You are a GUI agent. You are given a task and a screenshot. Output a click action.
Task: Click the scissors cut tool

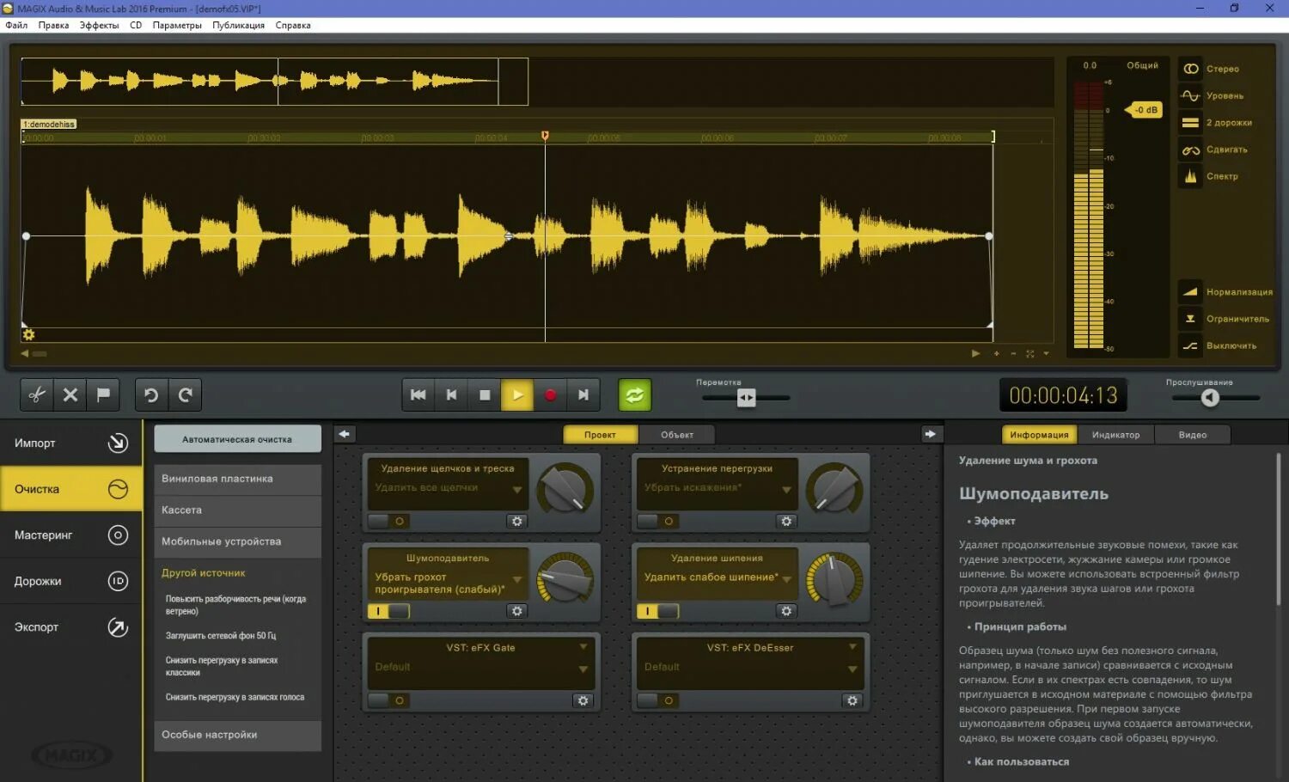[36, 394]
